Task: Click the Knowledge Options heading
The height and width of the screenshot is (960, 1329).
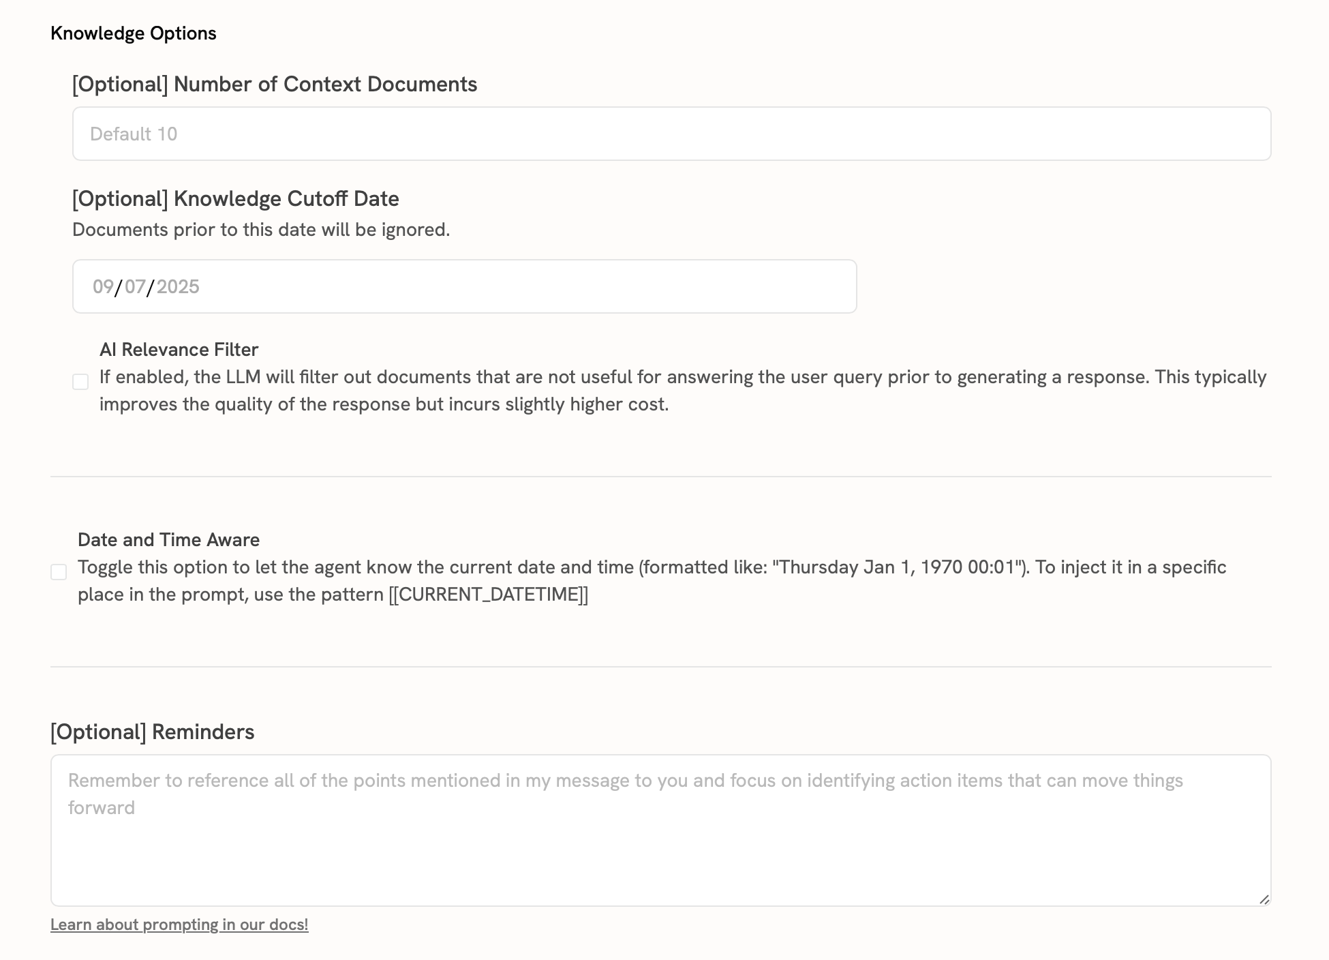Action: [x=134, y=33]
